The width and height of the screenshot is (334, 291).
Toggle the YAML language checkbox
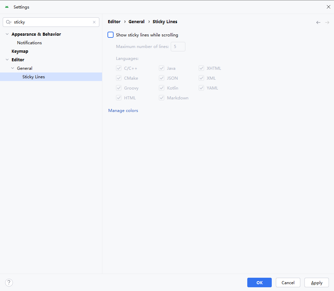point(201,88)
